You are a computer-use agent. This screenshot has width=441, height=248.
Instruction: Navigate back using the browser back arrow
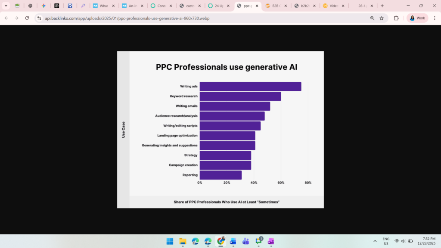point(6,18)
